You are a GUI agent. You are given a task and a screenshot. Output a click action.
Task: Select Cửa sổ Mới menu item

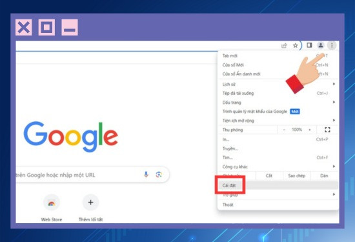(278, 65)
